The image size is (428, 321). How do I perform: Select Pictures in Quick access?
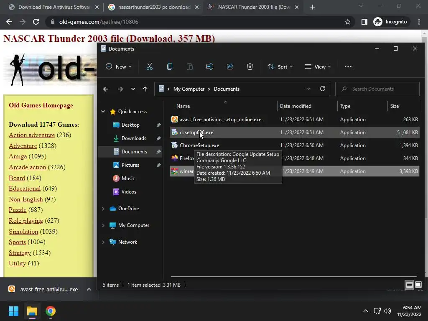pyautogui.click(x=130, y=165)
